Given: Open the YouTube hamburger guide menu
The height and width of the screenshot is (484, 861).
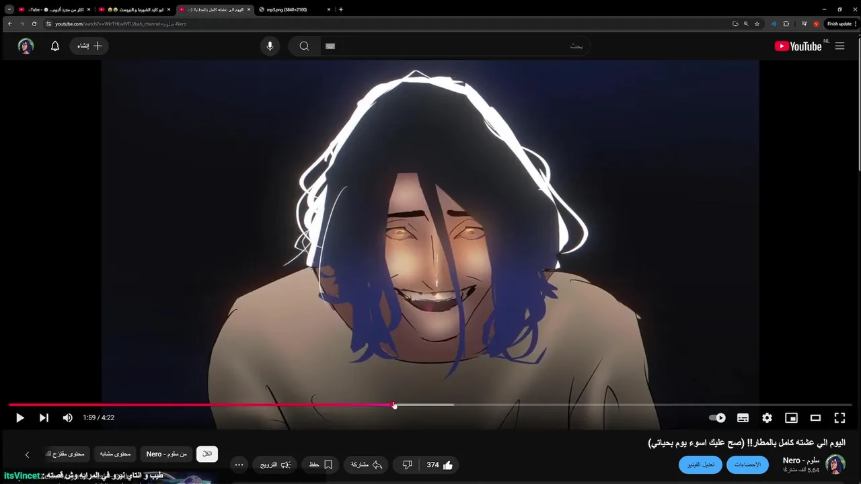Looking at the screenshot, I should pyautogui.click(x=839, y=46).
